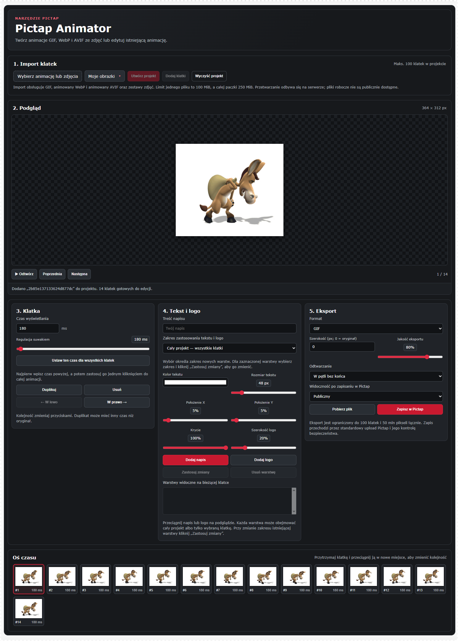This screenshot has width=458, height=641.
Task: Click Wybierz animację lub zdjęcia
Action: click(48, 76)
